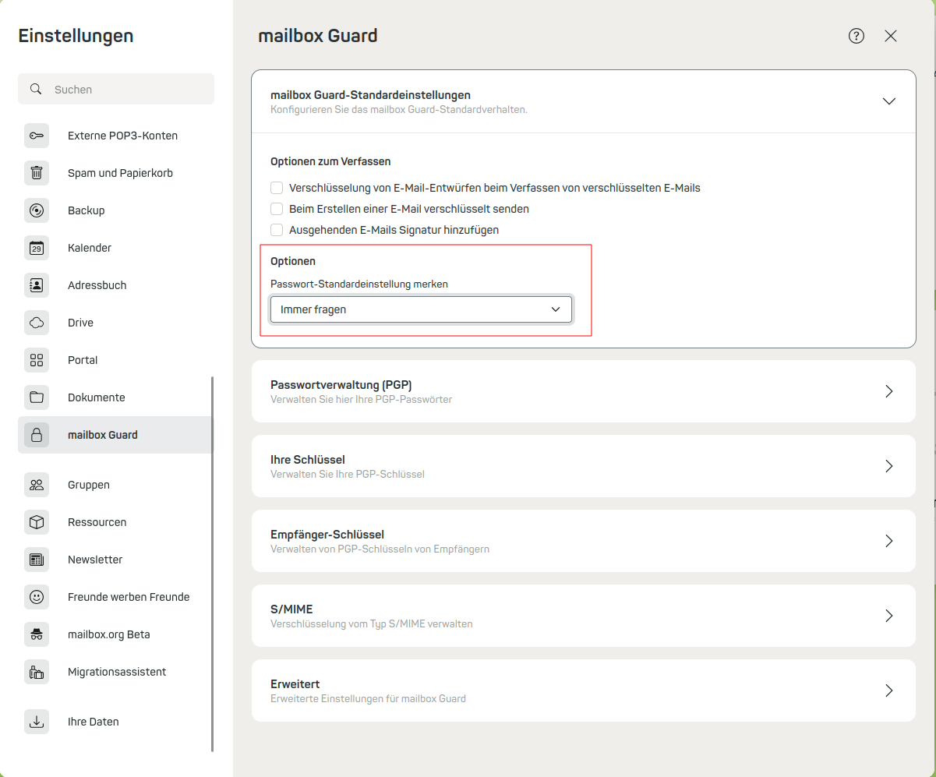The height and width of the screenshot is (777, 936).
Task: Click the Verwalten von PGP-Schlüsseln von Empfängern text
Action: point(380,549)
